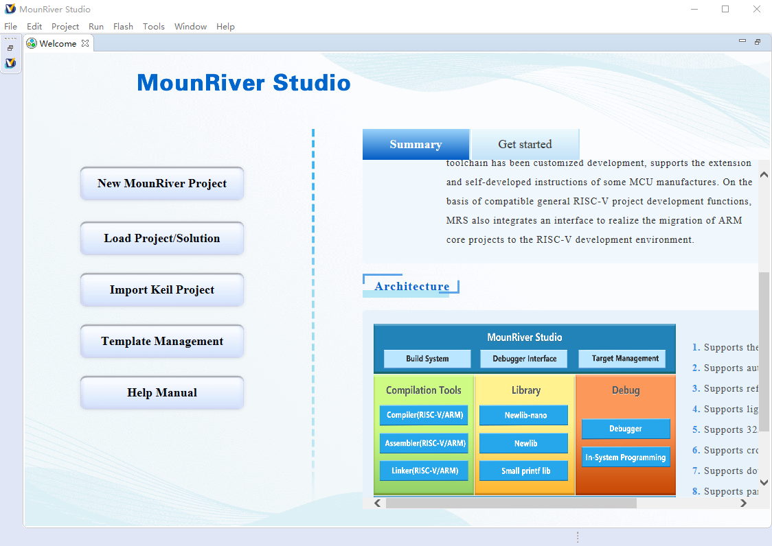Click the horizontal scrollbar left arrow
Viewport: 772px width, 546px height.
pos(378,503)
